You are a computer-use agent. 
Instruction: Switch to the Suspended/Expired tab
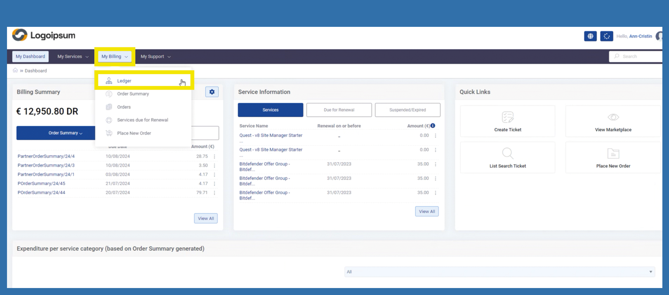[x=407, y=110]
